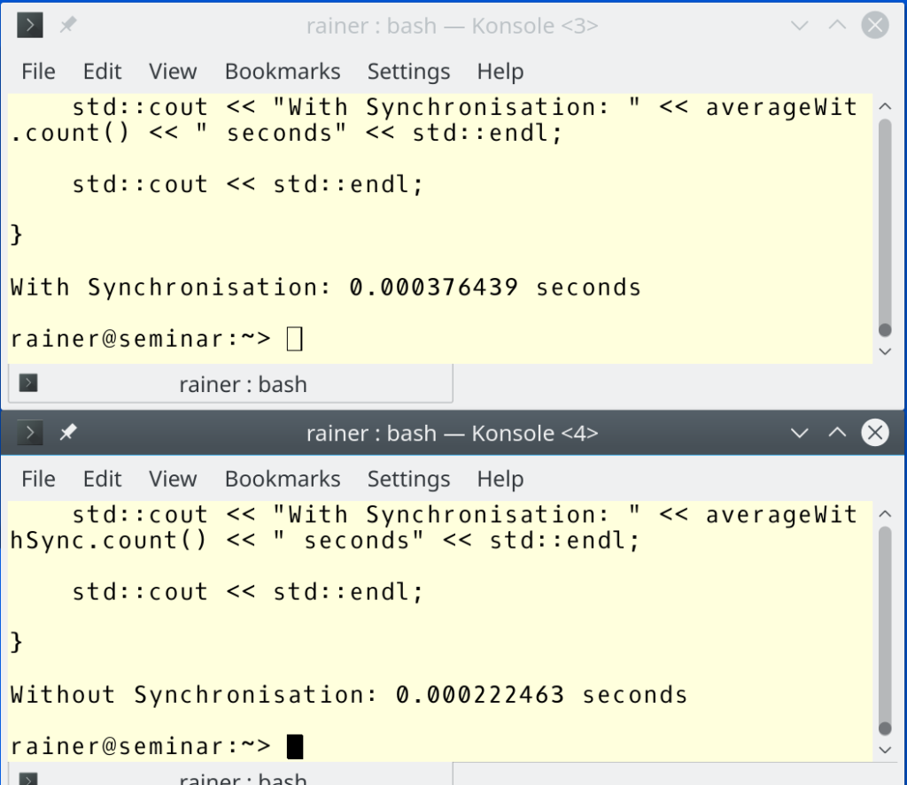Maximize the Konsole <4> window
907x785 pixels.
(837, 433)
